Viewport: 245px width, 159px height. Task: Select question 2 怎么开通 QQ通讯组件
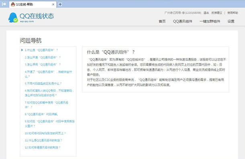click(43, 57)
